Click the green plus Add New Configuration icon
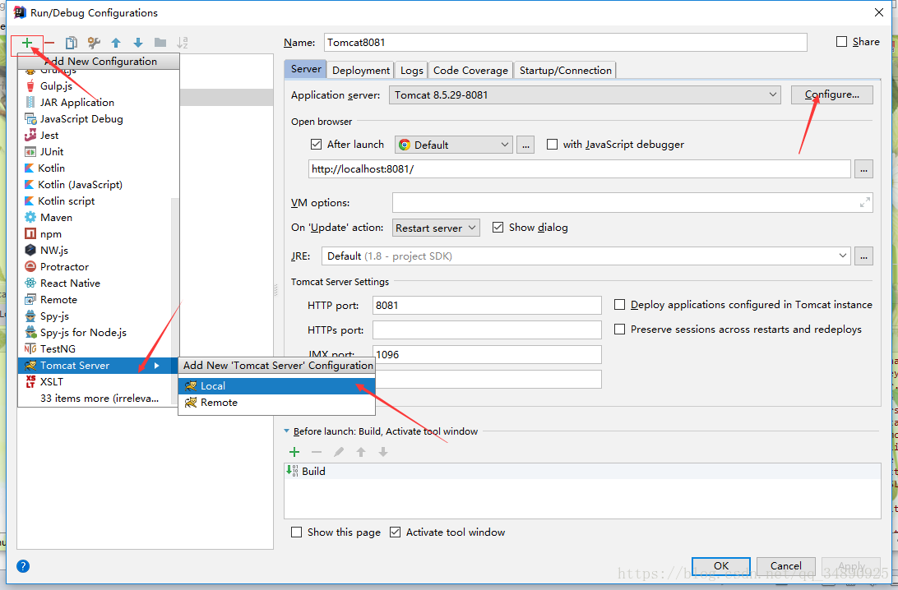Screen dimensions: 898x590 pos(27,43)
